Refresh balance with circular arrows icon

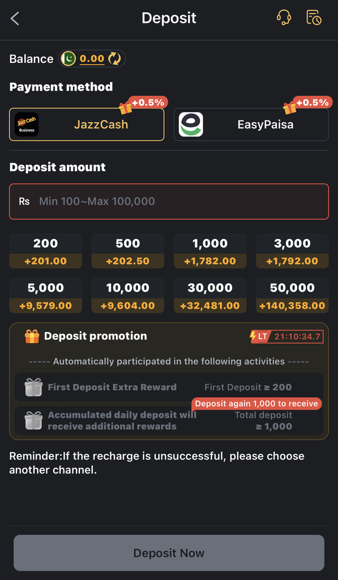[x=114, y=58]
